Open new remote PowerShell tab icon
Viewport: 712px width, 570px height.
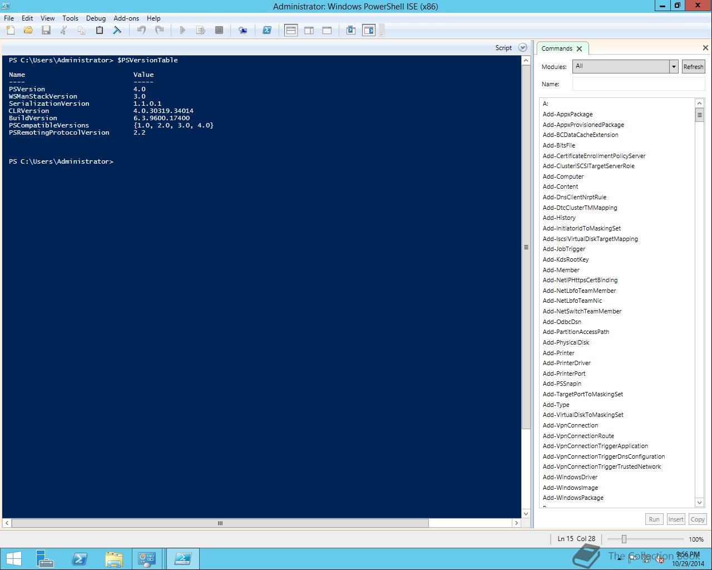[x=243, y=31]
